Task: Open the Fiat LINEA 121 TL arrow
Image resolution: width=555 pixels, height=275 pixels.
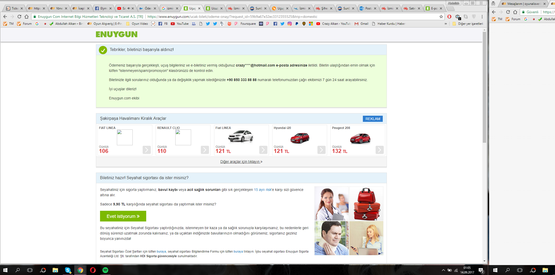Action: 263,150
